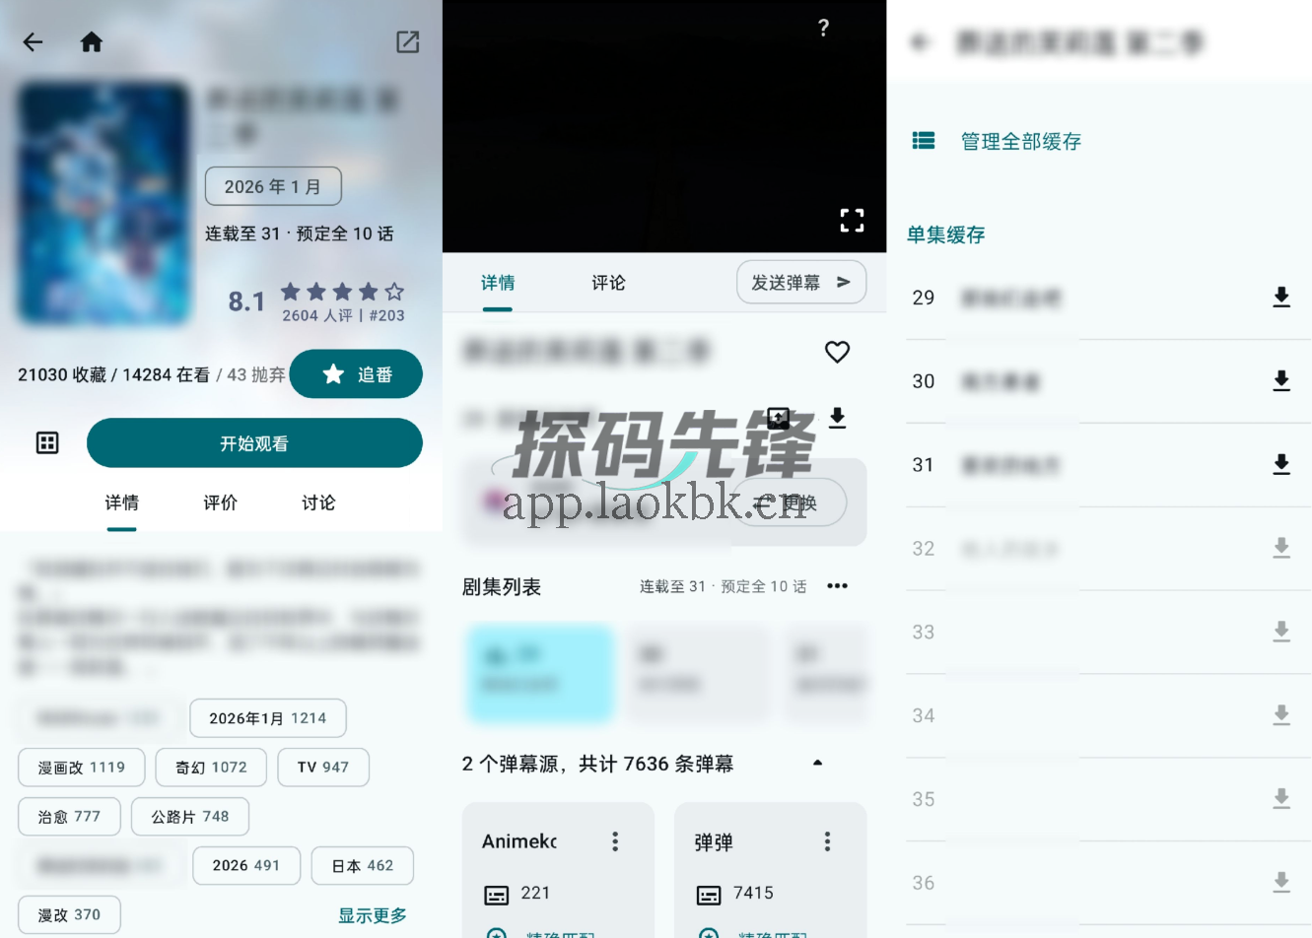Tap the share icon at the top right

tap(407, 41)
